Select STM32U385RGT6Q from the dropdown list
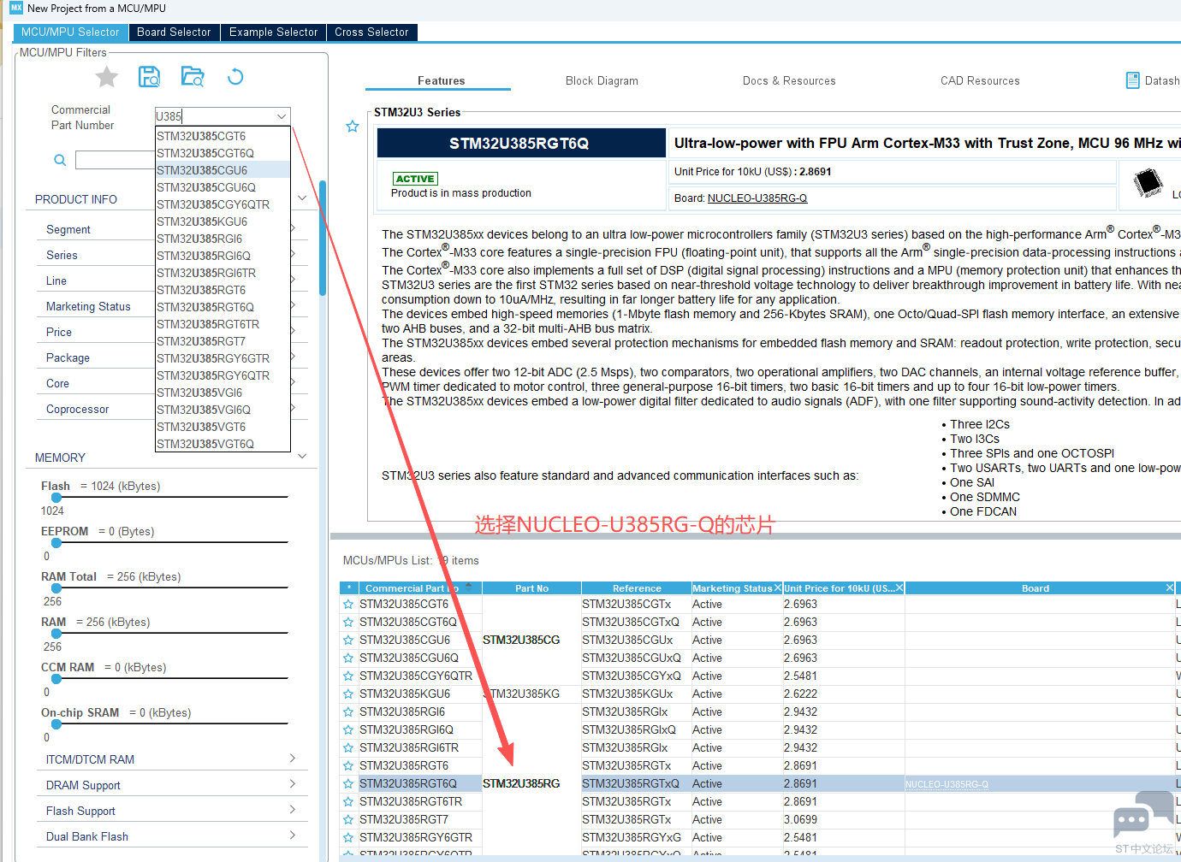 click(223, 307)
